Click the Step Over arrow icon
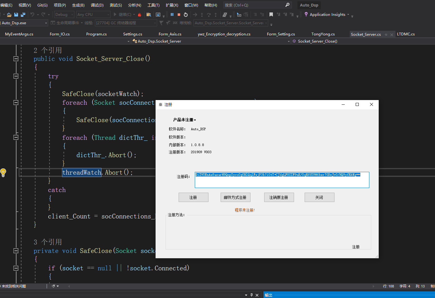The image size is (435, 298). coord(209,15)
